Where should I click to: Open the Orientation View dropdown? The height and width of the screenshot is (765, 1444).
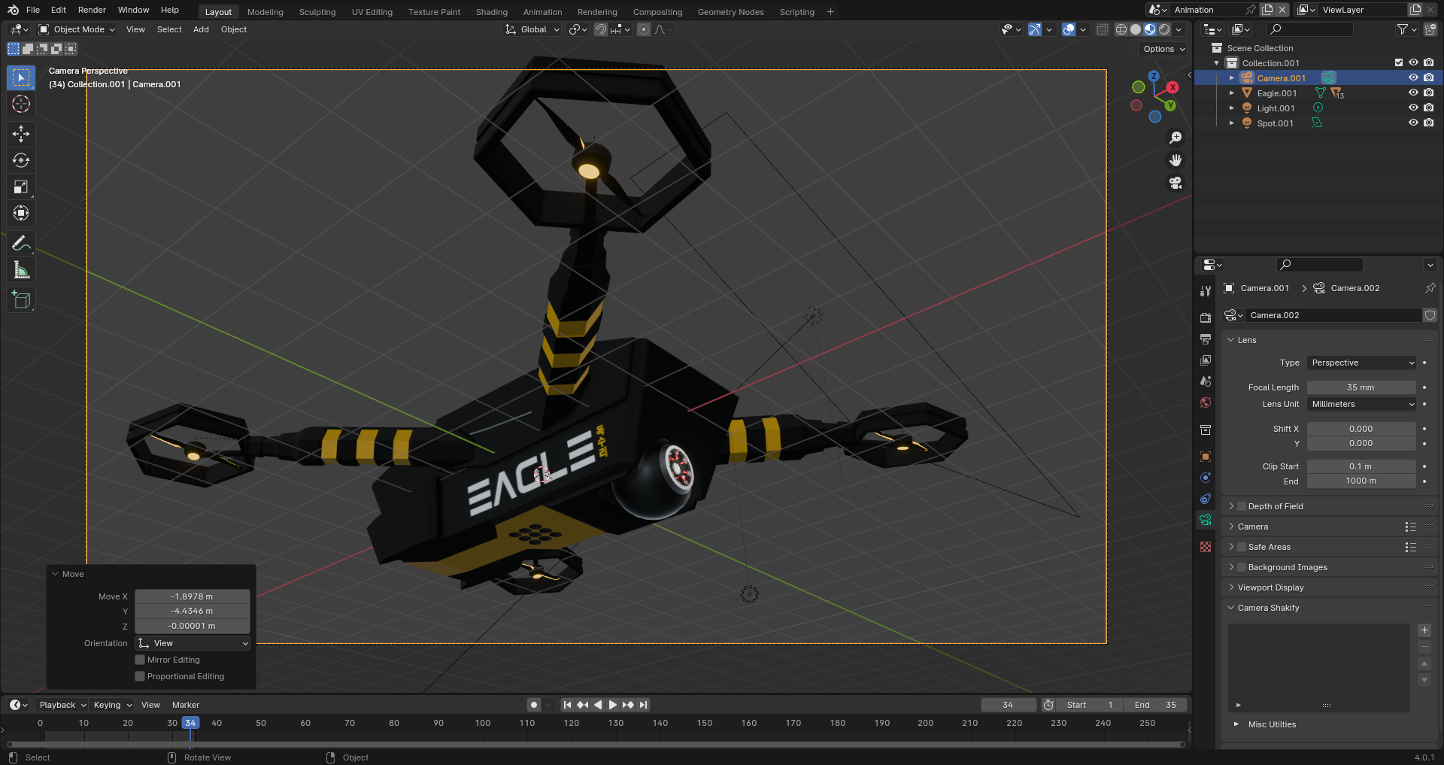click(193, 643)
